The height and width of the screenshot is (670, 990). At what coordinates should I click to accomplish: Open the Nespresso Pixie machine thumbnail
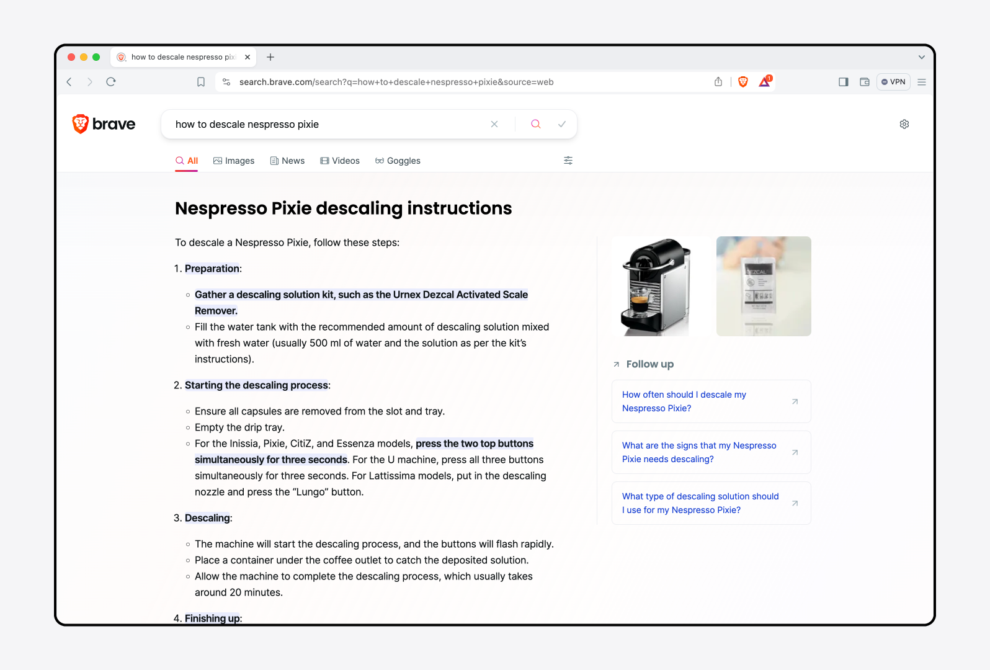tap(659, 286)
